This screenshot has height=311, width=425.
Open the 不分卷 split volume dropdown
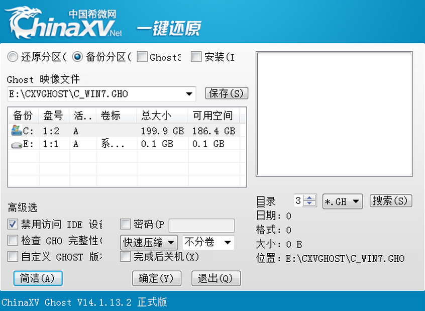[228, 242]
